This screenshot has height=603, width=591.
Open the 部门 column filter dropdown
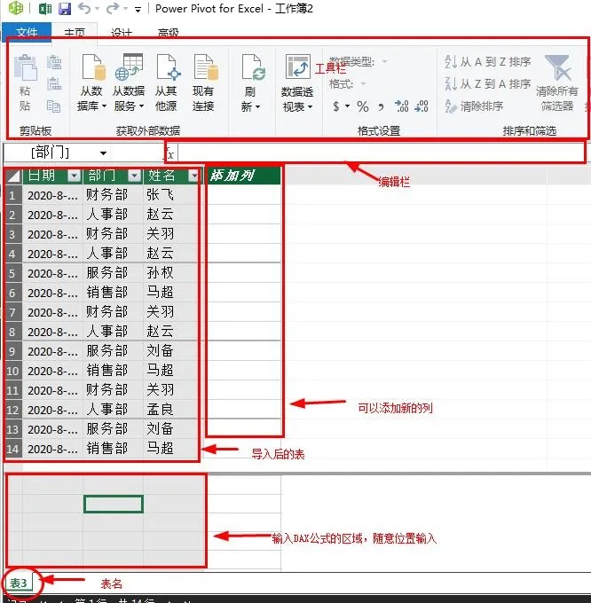coord(134,176)
